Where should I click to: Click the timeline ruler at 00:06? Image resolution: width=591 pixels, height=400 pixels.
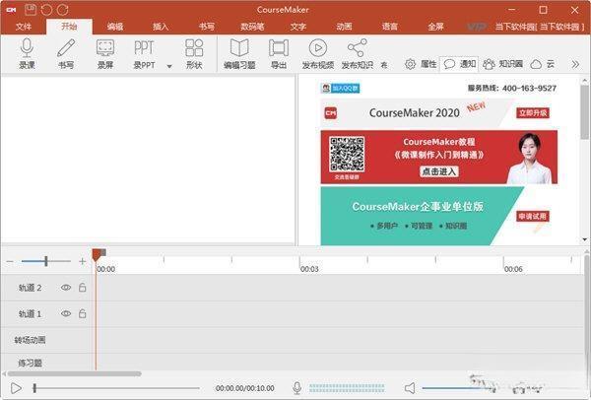coord(513,269)
